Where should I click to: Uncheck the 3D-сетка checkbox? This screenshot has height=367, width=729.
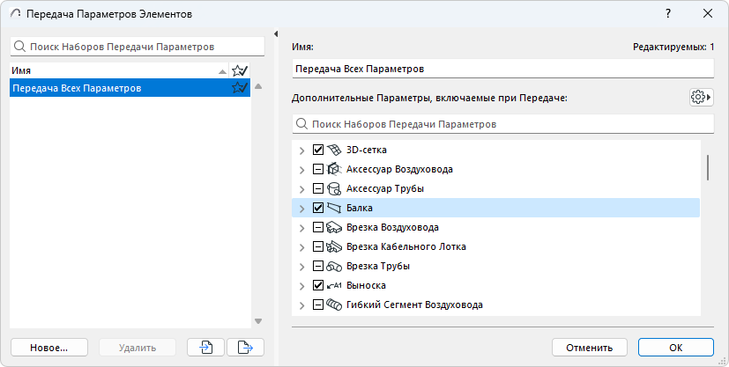coord(318,150)
